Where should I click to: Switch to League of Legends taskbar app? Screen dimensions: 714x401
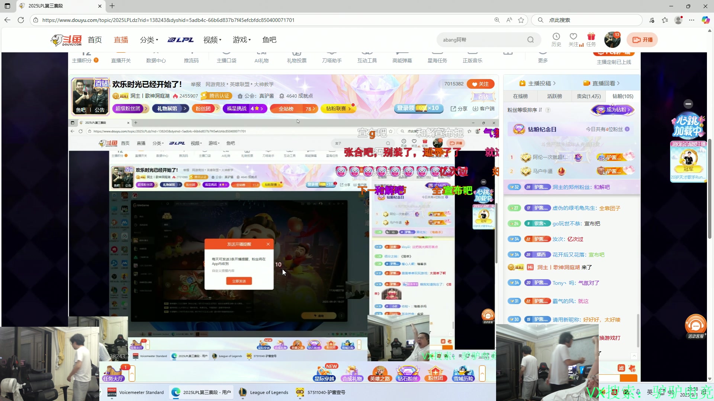[x=264, y=392]
